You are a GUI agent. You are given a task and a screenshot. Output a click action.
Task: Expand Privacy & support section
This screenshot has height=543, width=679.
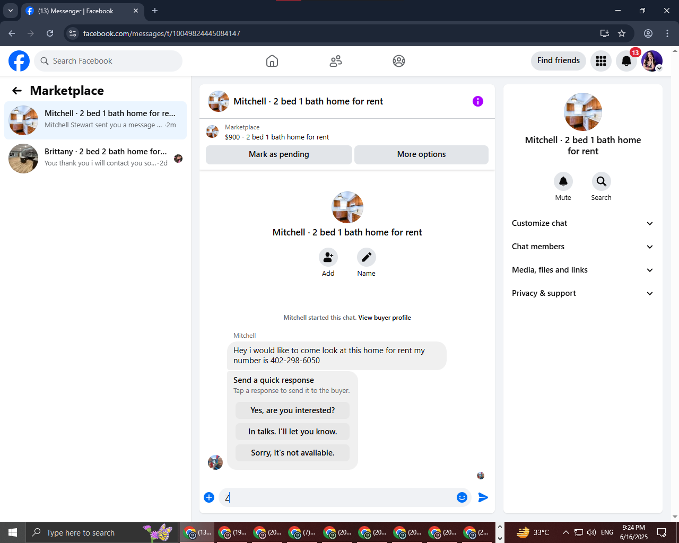click(x=582, y=293)
